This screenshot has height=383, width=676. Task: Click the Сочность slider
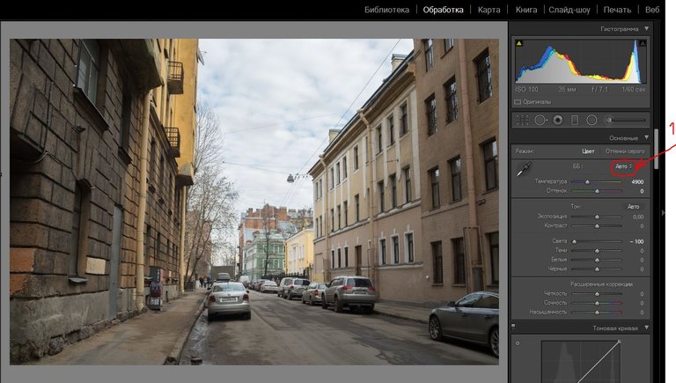click(597, 303)
